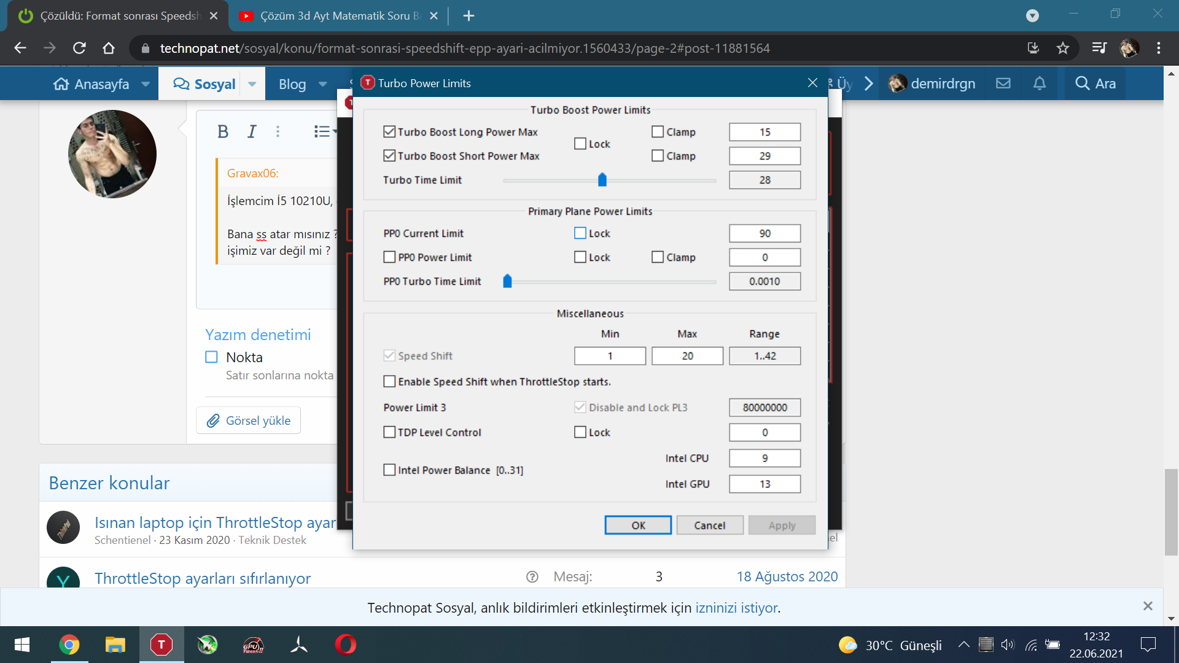Click the Bold formatting icon
Viewport: 1179px width, 663px height.
click(223, 131)
